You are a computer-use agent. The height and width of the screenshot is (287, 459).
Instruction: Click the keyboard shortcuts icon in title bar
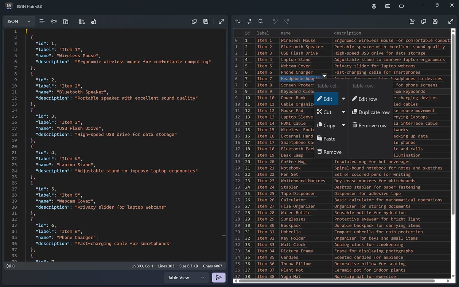(388, 6)
